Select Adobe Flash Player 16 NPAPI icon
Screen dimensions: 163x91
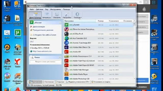pyautogui.click(x=66, y=65)
